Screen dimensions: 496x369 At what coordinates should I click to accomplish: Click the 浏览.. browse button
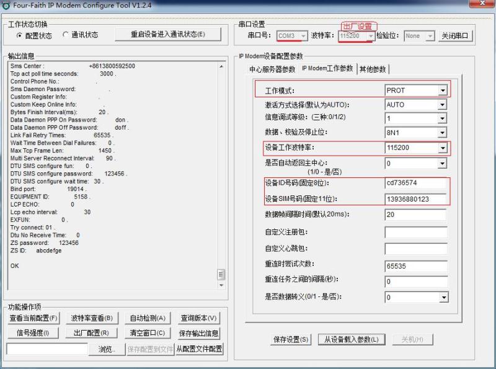click(107, 349)
